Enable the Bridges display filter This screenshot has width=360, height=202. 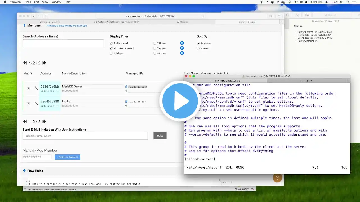111,53
